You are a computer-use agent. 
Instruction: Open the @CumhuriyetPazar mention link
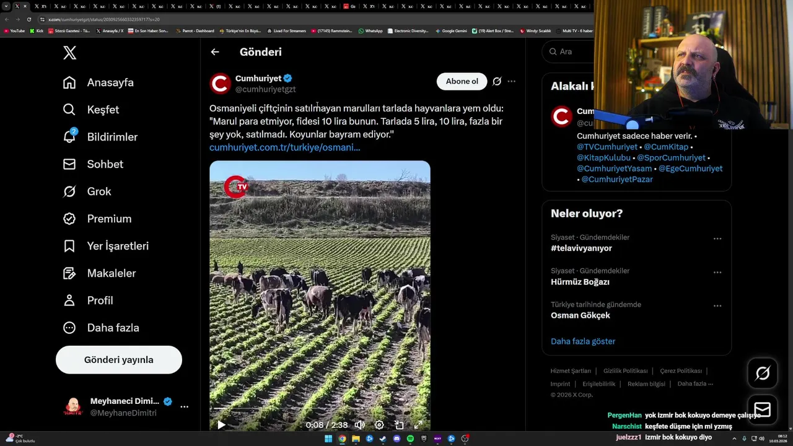(x=617, y=180)
